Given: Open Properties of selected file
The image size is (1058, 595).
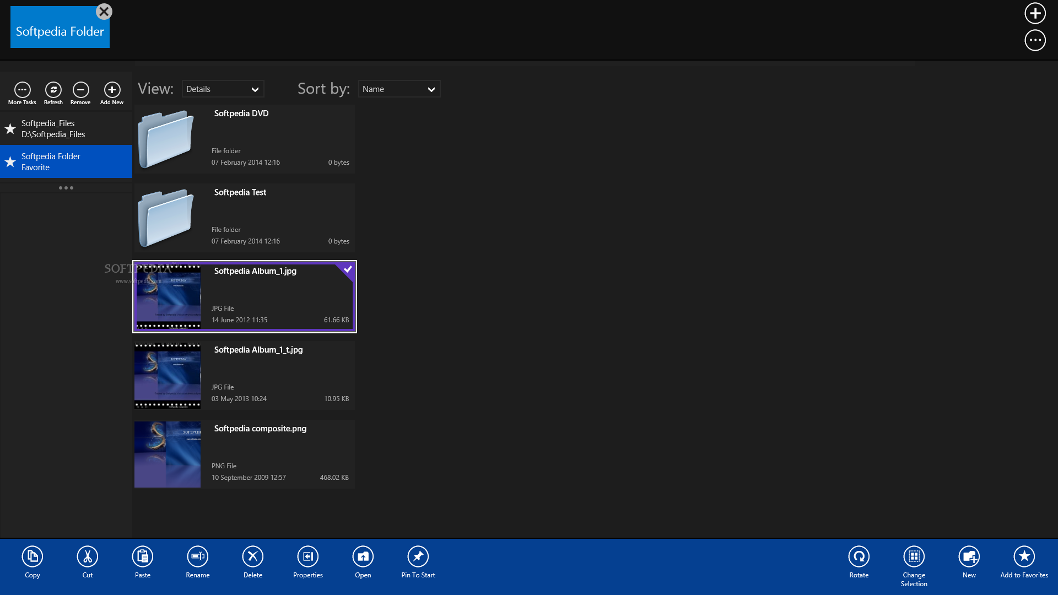Looking at the screenshot, I should pyautogui.click(x=308, y=556).
